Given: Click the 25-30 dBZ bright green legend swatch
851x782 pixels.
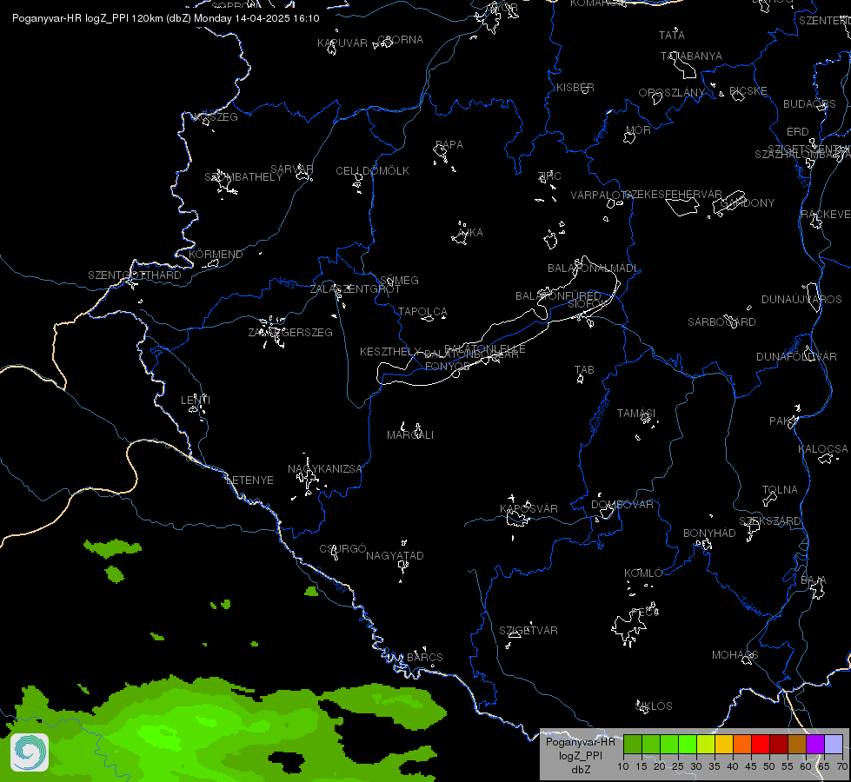Looking at the screenshot, I should tap(687, 744).
